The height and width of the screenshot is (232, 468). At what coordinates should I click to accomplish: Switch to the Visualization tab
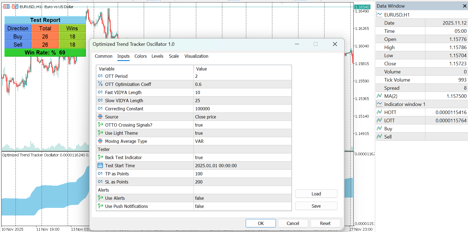coord(196,56)
